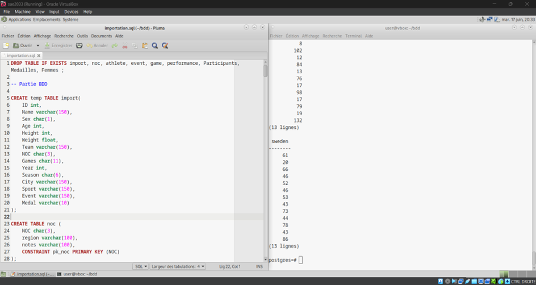The height and width of the screenshot is (285, 536).
Task: Click the postgres=# prompt input area
Action: point(300,260)
